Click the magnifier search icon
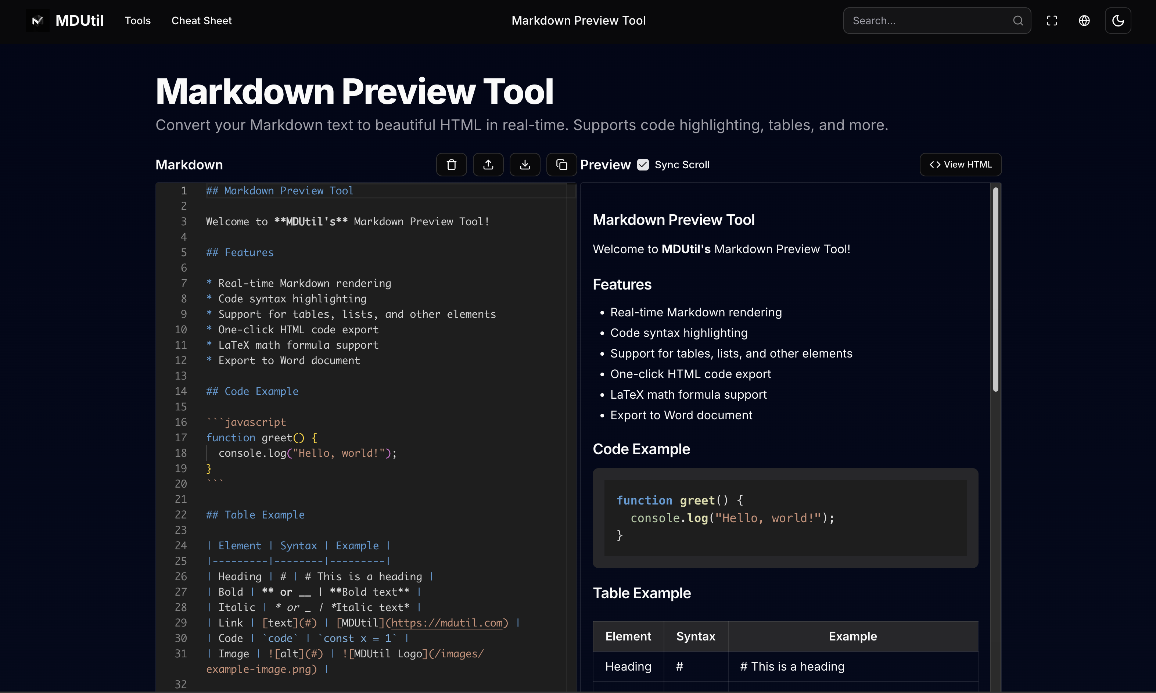Image resolution: width=1156 pixels, height=693 pixels. (x=1018, y=21)
